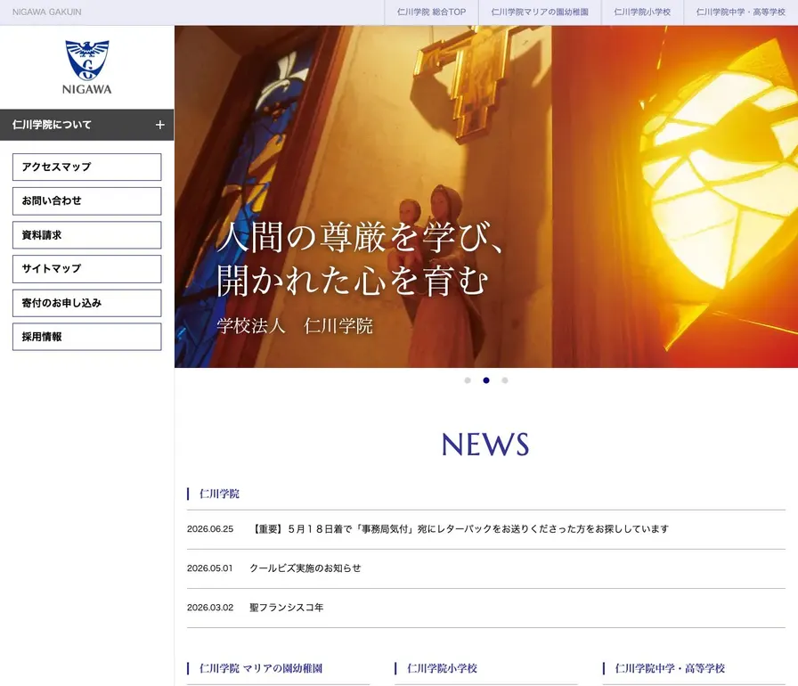Click the NIGAWA GAKUIN header text

tap(47, 12)
